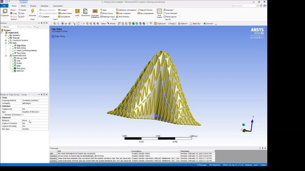The image size is (305, 171).
Task: Open the Convert dropdown
Action: pos(209,24)
